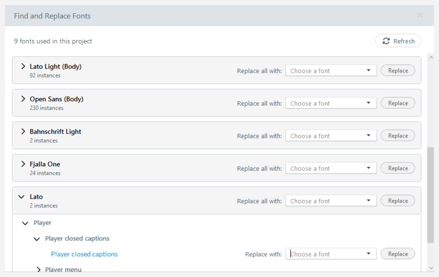
Task: Expand the Fjalla One font group
Action: point(23,164)
